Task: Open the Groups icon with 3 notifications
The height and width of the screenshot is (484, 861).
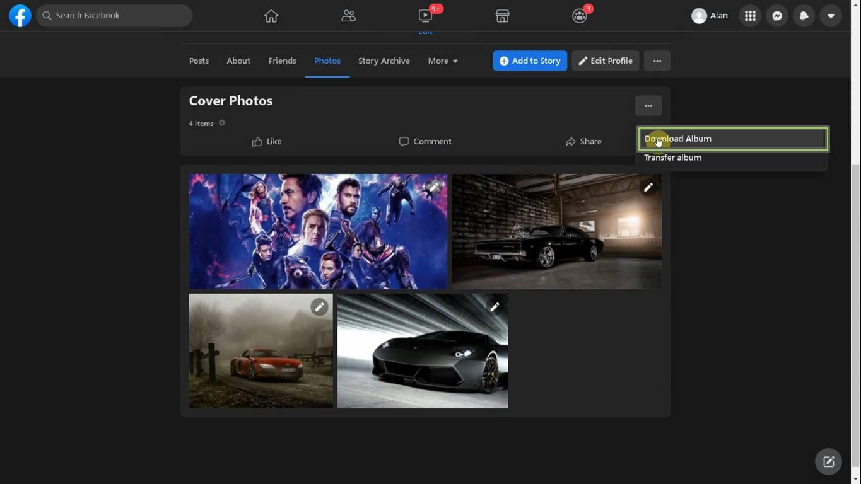Action: [579, 16]
